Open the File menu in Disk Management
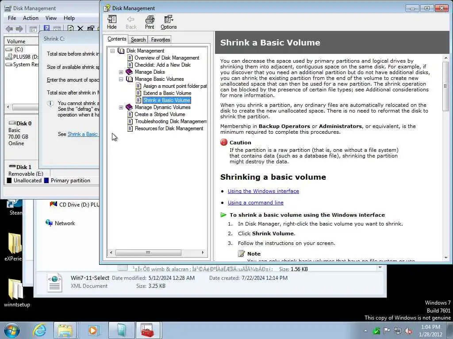Screen dimensions: 453x339 coord(12,18)
